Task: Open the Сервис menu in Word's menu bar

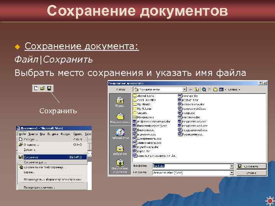Action: tap(78, 134)
